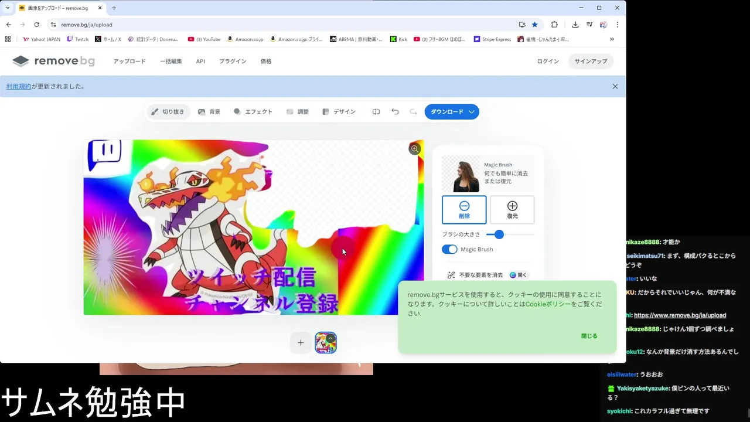Click the ログイン login link
This screenshot has height=422, width=750.
coord(548,61)
